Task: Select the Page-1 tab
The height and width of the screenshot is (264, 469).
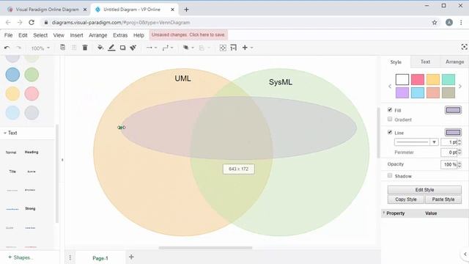Action: pos(100,258)
